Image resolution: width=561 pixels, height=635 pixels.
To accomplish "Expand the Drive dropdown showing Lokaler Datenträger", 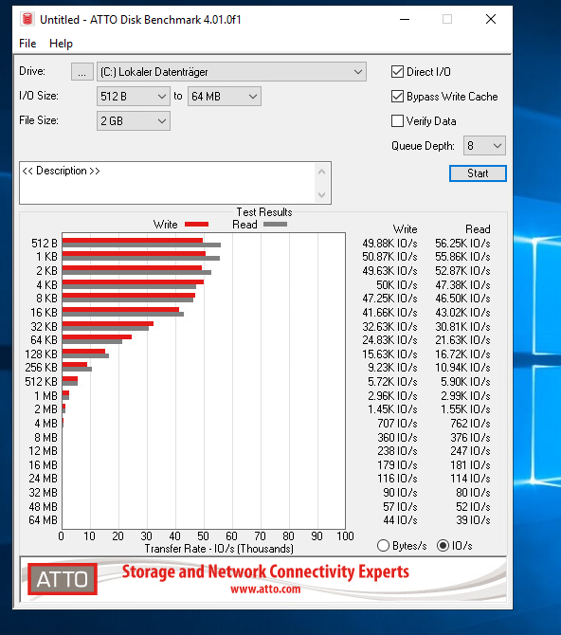I will [x=231, y=72].
